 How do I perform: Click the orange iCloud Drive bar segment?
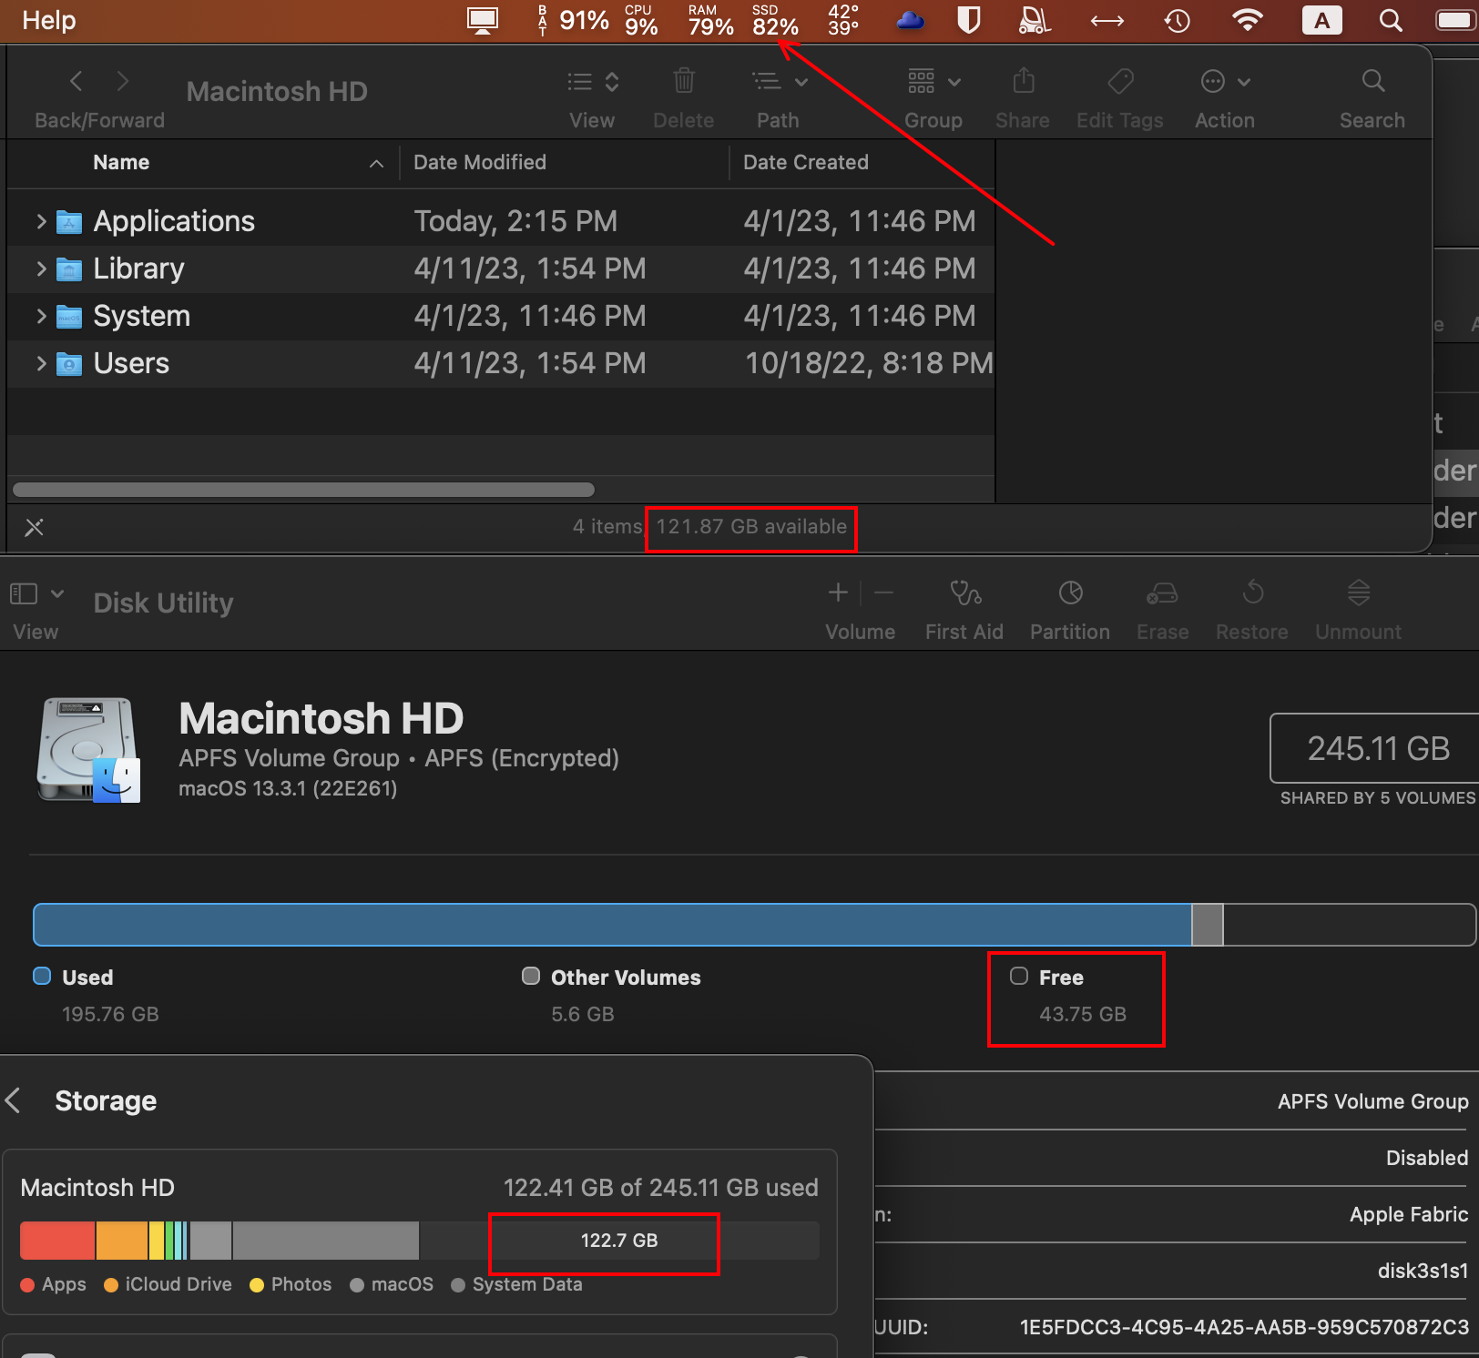[x=122, y=1241]
